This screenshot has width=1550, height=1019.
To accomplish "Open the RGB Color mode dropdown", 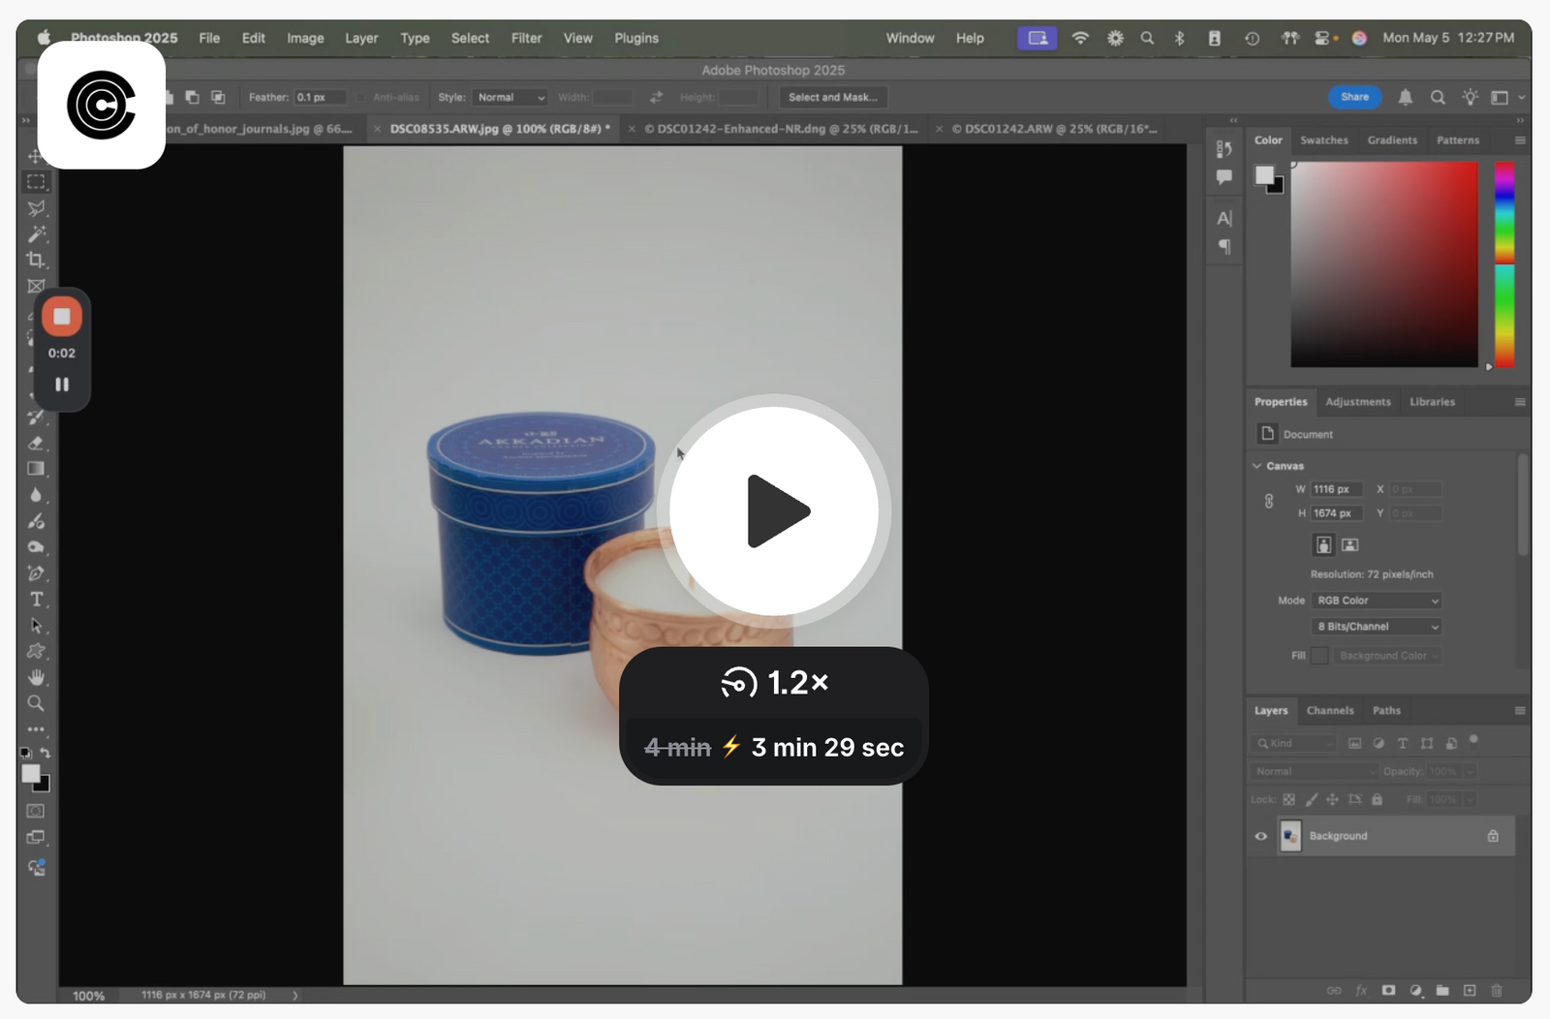I will [1376, 600].
